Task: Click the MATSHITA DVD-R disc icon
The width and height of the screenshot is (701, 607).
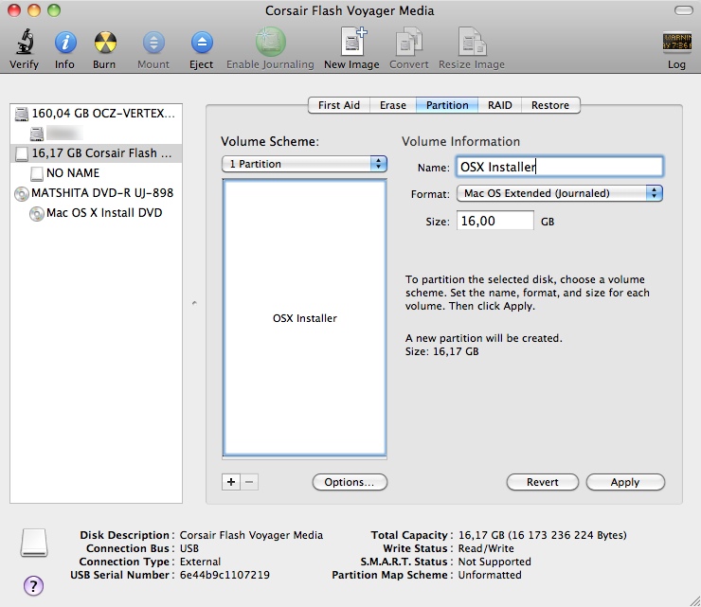Action: click(x=22, y=193)
